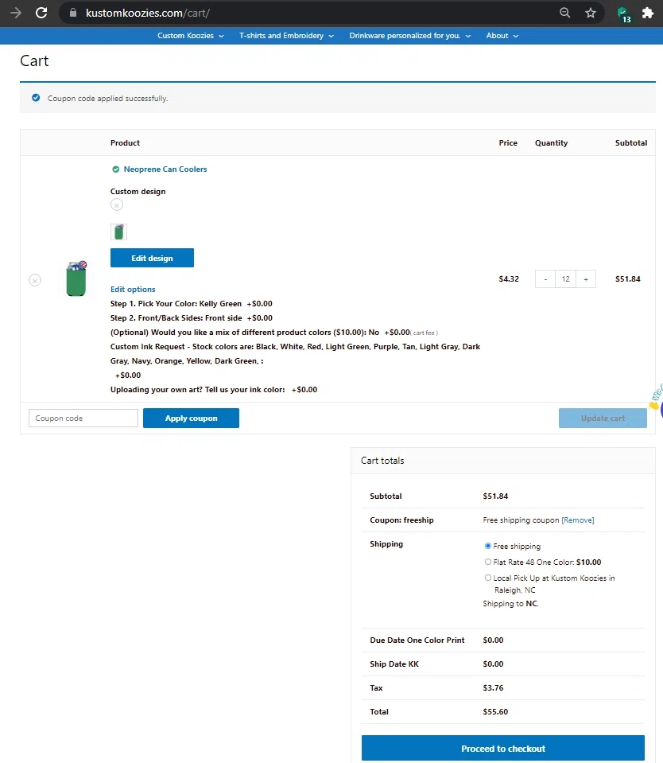This screenshot has width=663, height=763.
Task: Click the Ship Date KK label
Action: pos(394,664)
